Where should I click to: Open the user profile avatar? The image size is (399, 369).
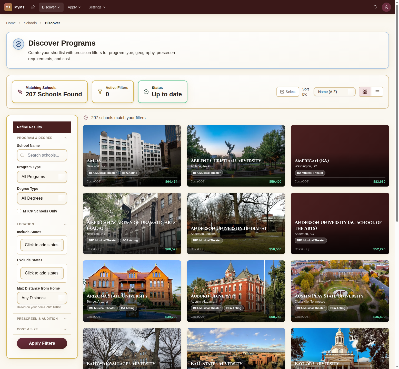(386, 7)
